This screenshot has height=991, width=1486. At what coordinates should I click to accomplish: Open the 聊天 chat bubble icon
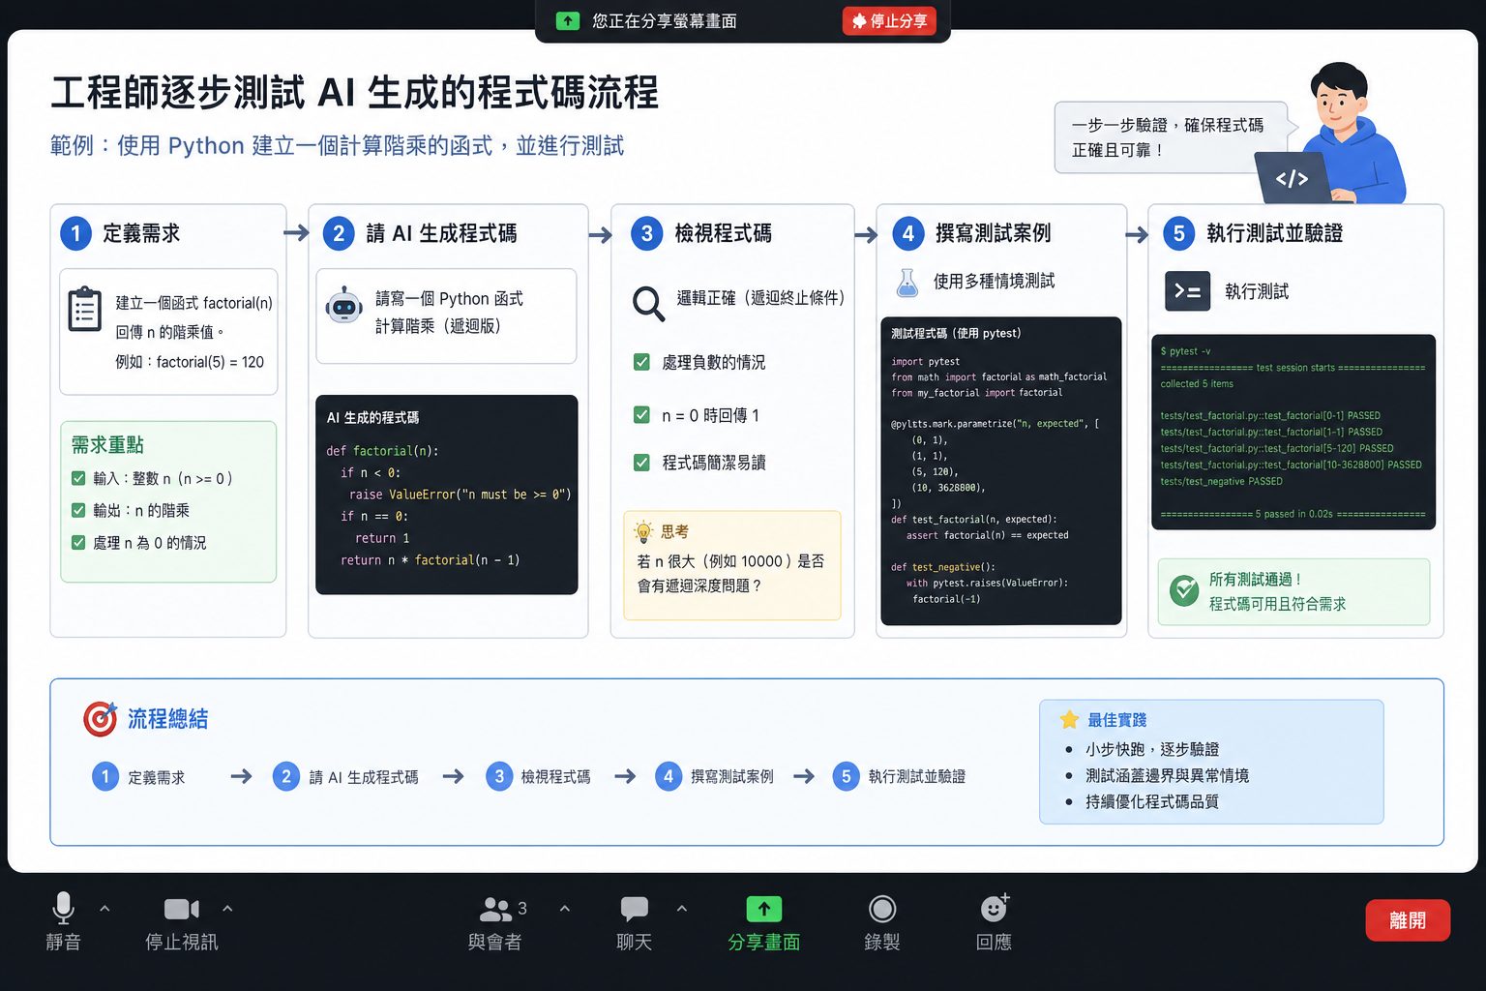(x=634, y=909)
